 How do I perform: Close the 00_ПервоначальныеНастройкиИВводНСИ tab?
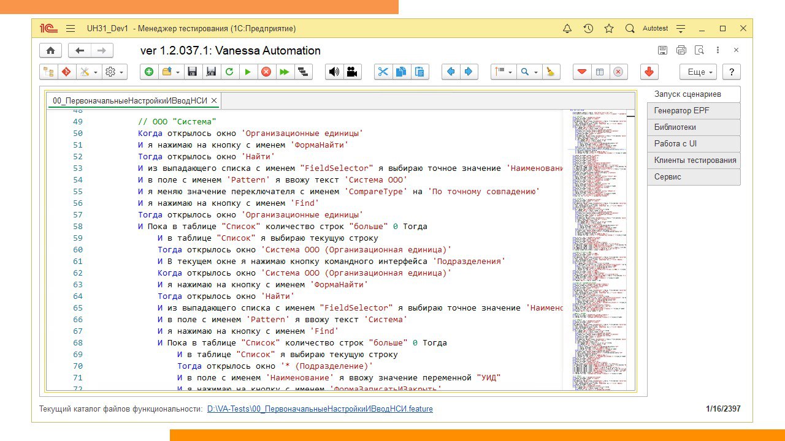pyautogui.click(x=213, y=100)
